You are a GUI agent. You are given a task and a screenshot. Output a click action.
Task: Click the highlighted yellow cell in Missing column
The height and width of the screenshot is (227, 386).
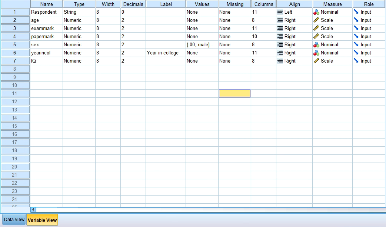pos(234,94)
